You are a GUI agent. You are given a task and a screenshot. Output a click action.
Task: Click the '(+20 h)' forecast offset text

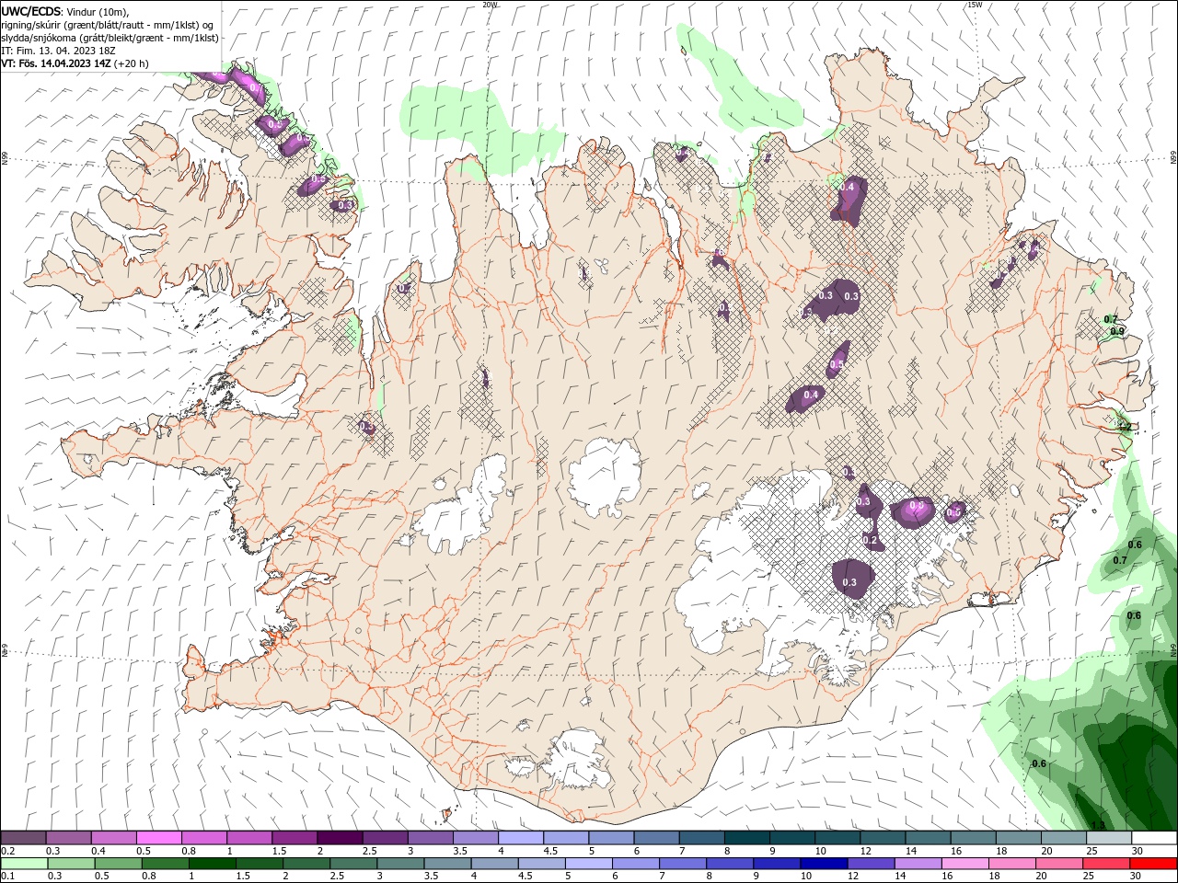(x=132, y=63)
